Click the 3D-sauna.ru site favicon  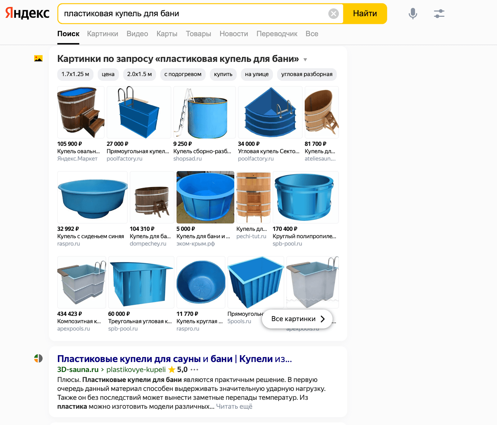(x=38, y=358)
